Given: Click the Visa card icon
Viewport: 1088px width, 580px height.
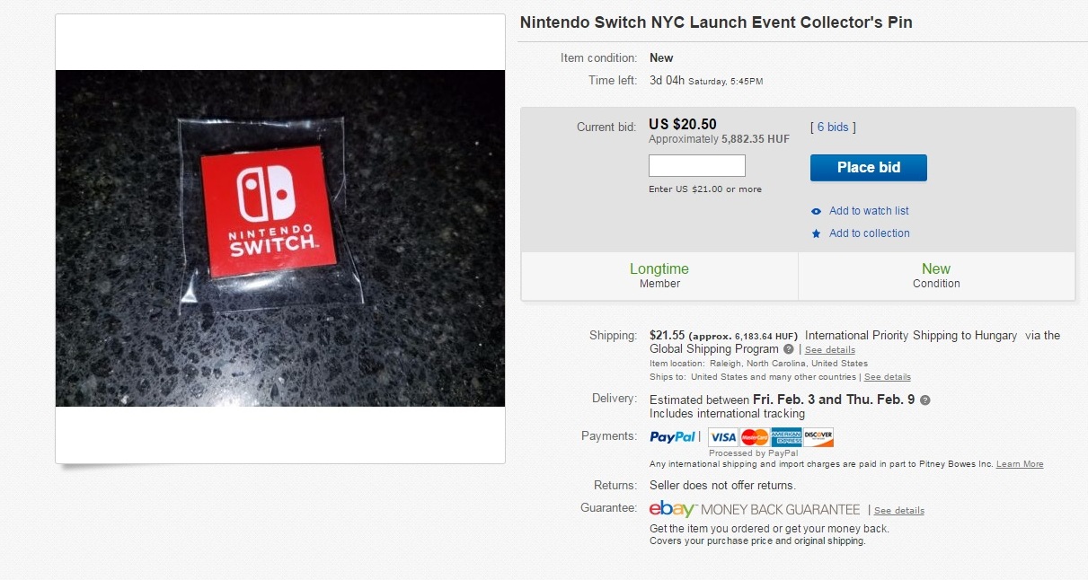Looking at the screenshot, I should tap(722, 437).
